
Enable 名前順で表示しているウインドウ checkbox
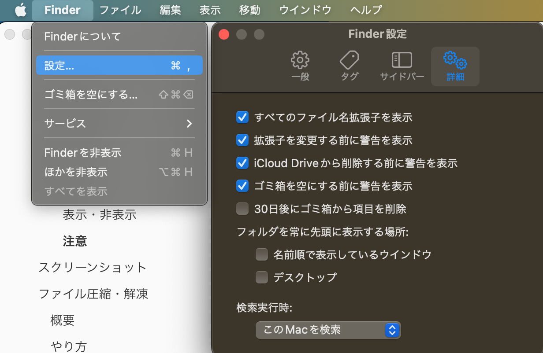(x=262, y=254)
